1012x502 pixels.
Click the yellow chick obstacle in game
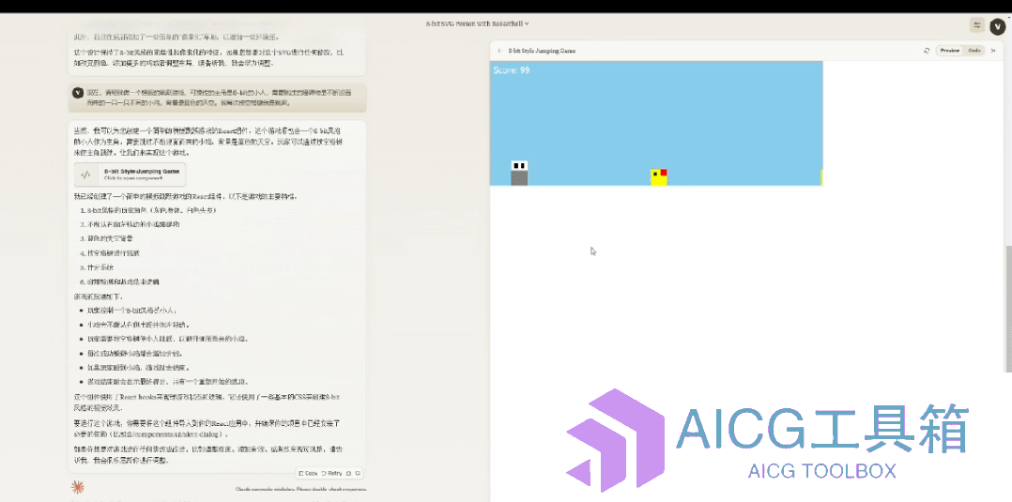coord(658,177)
